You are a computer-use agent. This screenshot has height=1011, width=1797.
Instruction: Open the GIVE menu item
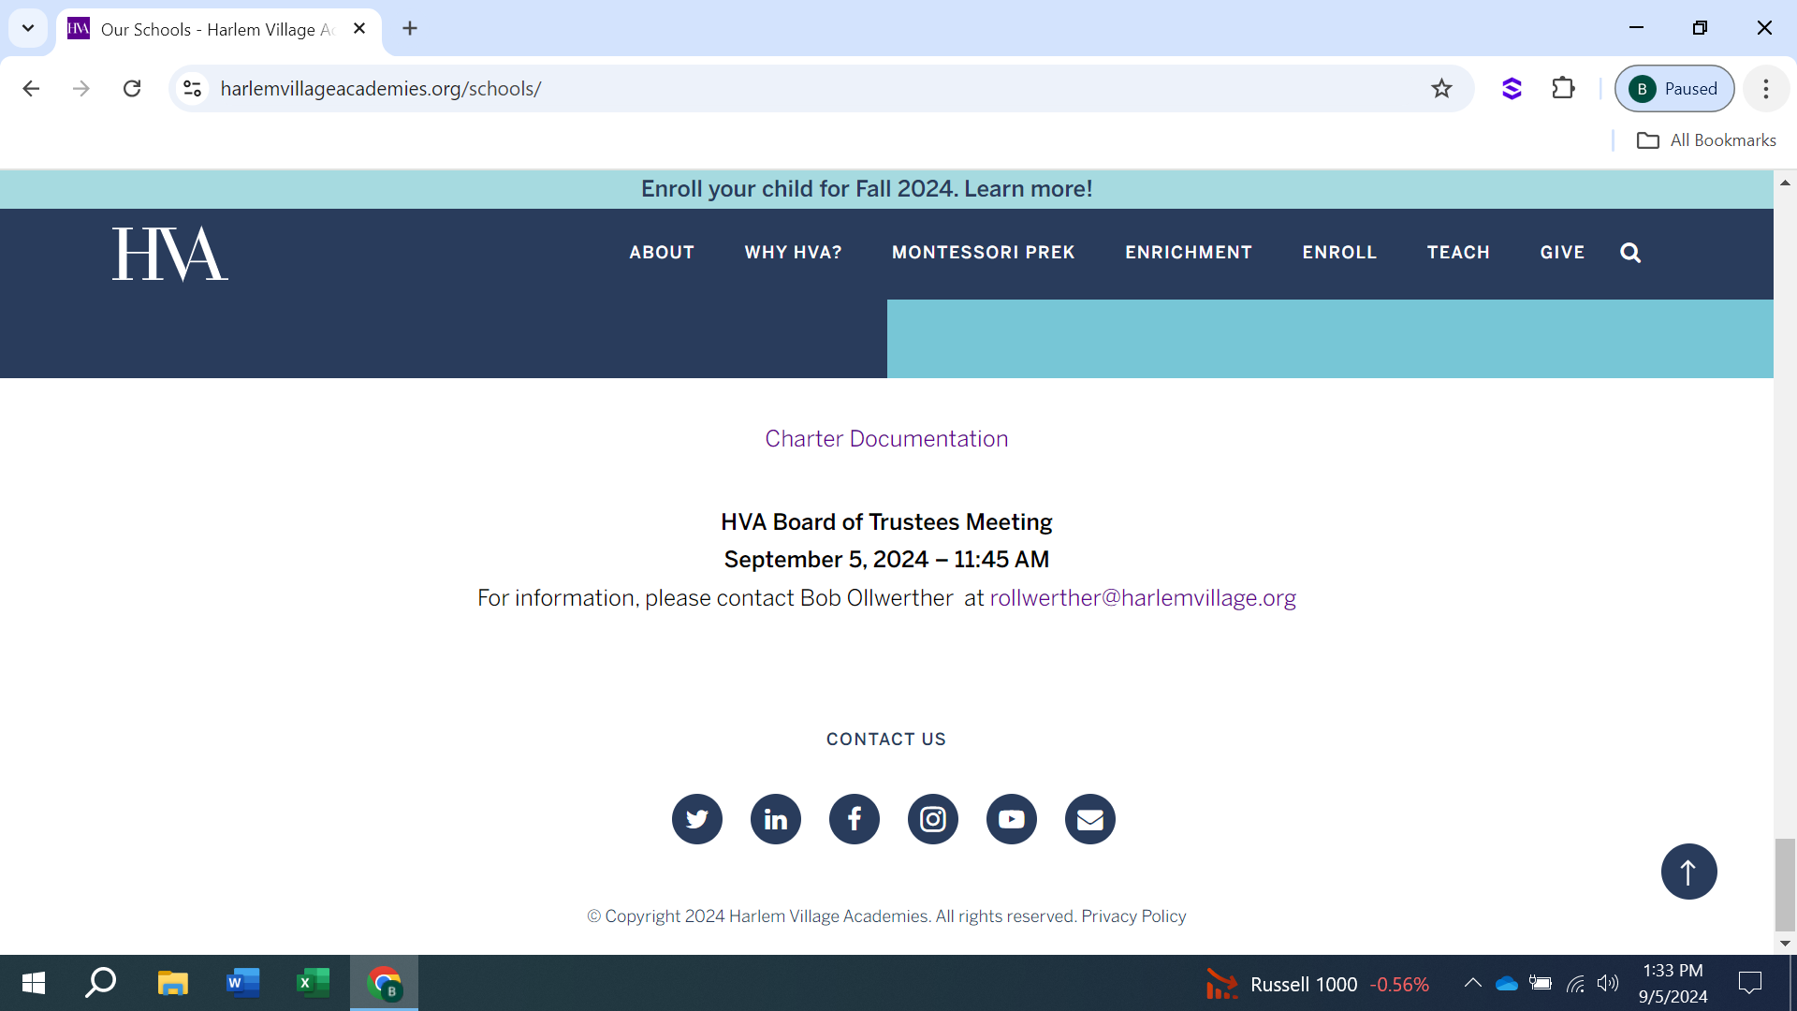pyautogui.click(x=1562, y=253)
